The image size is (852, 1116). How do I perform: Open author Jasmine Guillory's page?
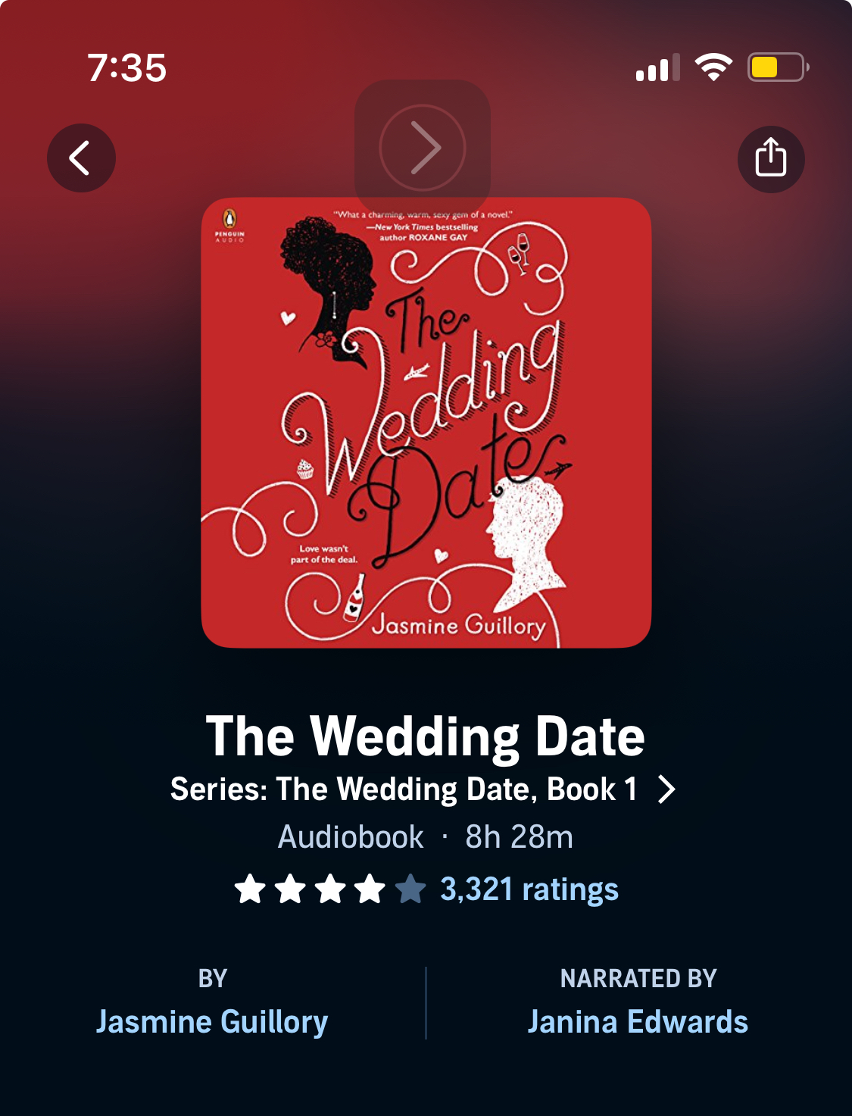click(x=212, y=1022)
